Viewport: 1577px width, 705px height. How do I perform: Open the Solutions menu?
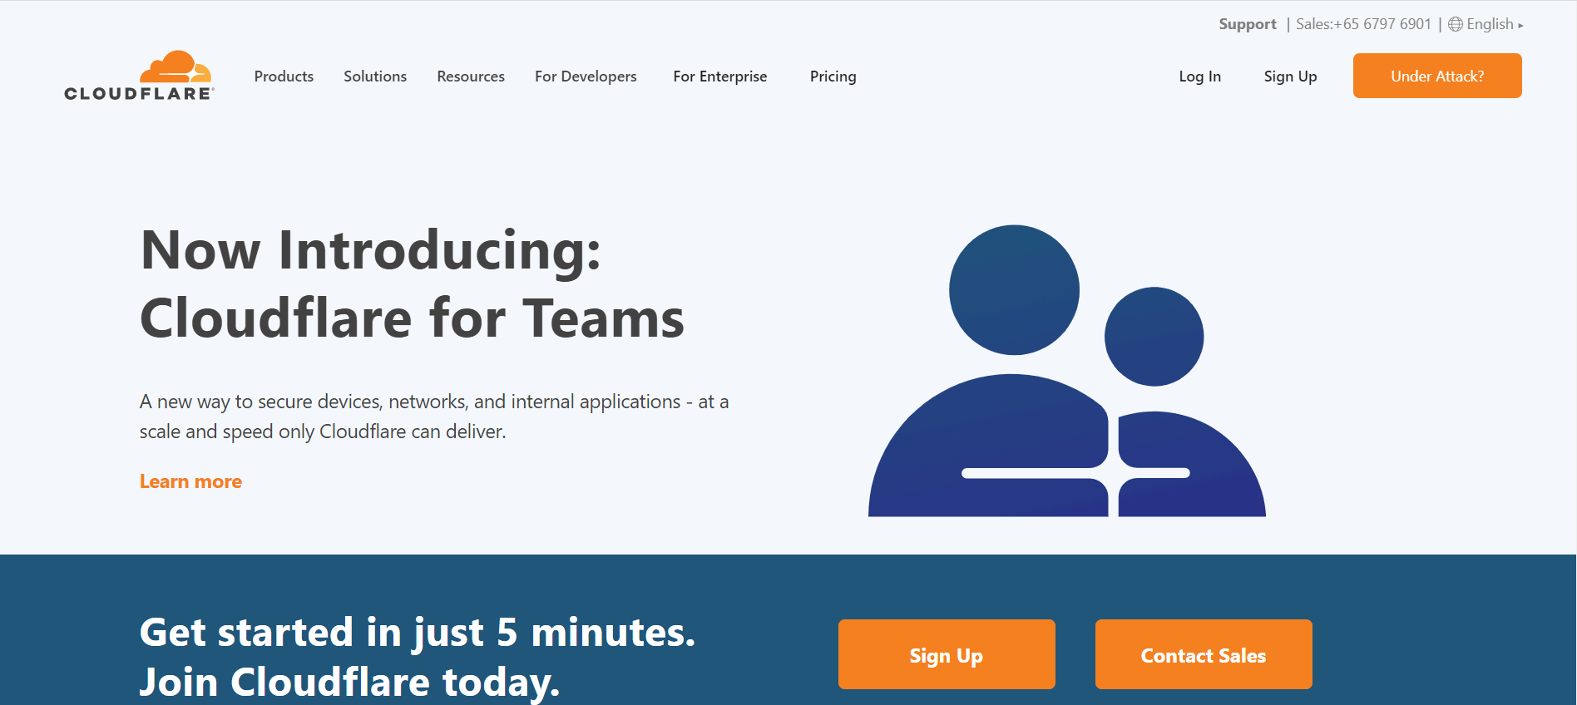tap(375, 76)
